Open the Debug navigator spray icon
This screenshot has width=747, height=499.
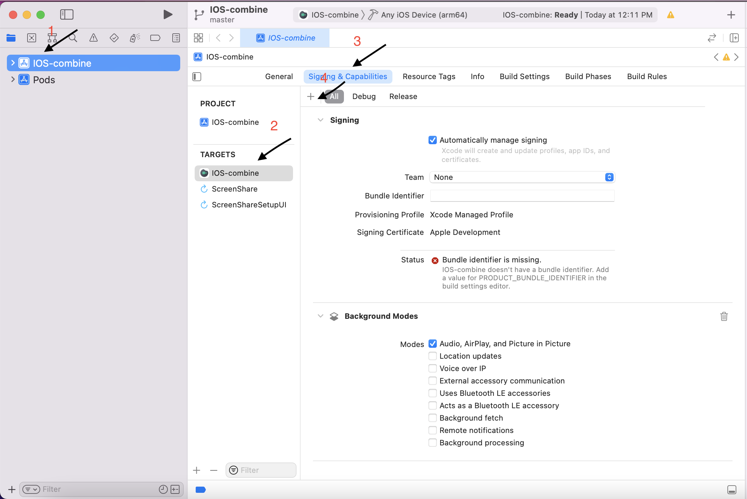[135, 38]
